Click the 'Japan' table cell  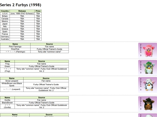pos(5,24)
